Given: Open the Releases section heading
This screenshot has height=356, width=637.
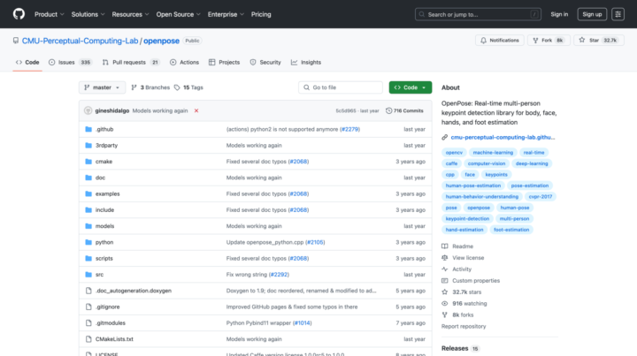Looking at the screenshot, I should pyautogui.click(x=455, y=348).
